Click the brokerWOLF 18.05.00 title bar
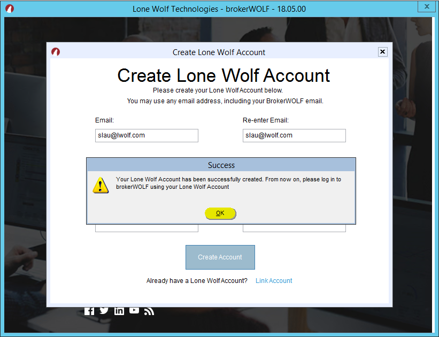The width and height of the screenshot is (439, 337). point(219,9)
